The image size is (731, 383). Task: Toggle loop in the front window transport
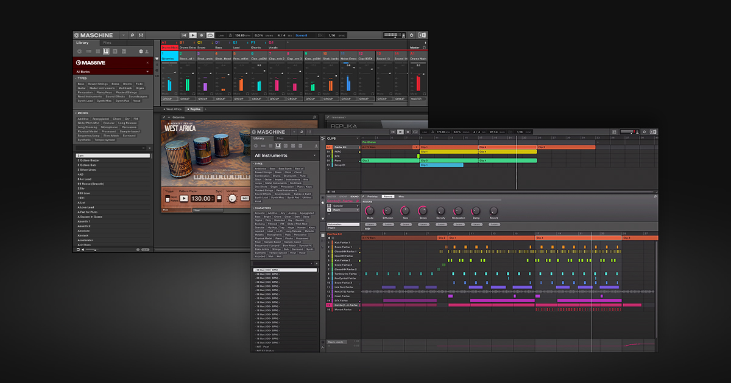click(x=415, y=132)
